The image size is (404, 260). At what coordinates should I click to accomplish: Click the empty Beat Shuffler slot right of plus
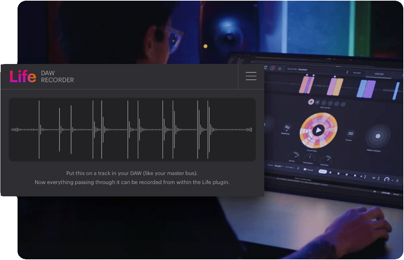pos(324,103)
